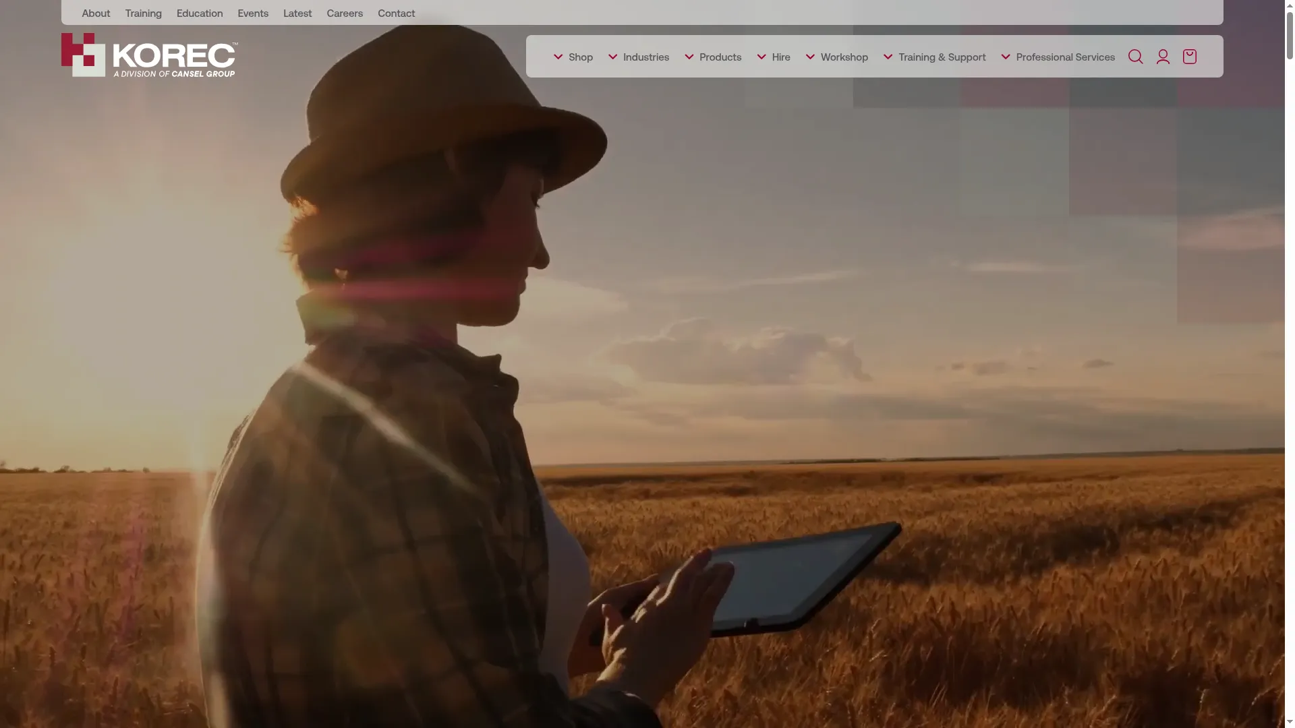Browse the Careers link
Viewport: 1295px width, 728px height.
(x=345, y=13)
